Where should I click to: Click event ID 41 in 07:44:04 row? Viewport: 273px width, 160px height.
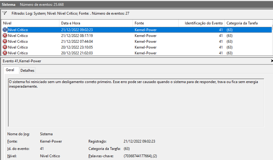221,41
